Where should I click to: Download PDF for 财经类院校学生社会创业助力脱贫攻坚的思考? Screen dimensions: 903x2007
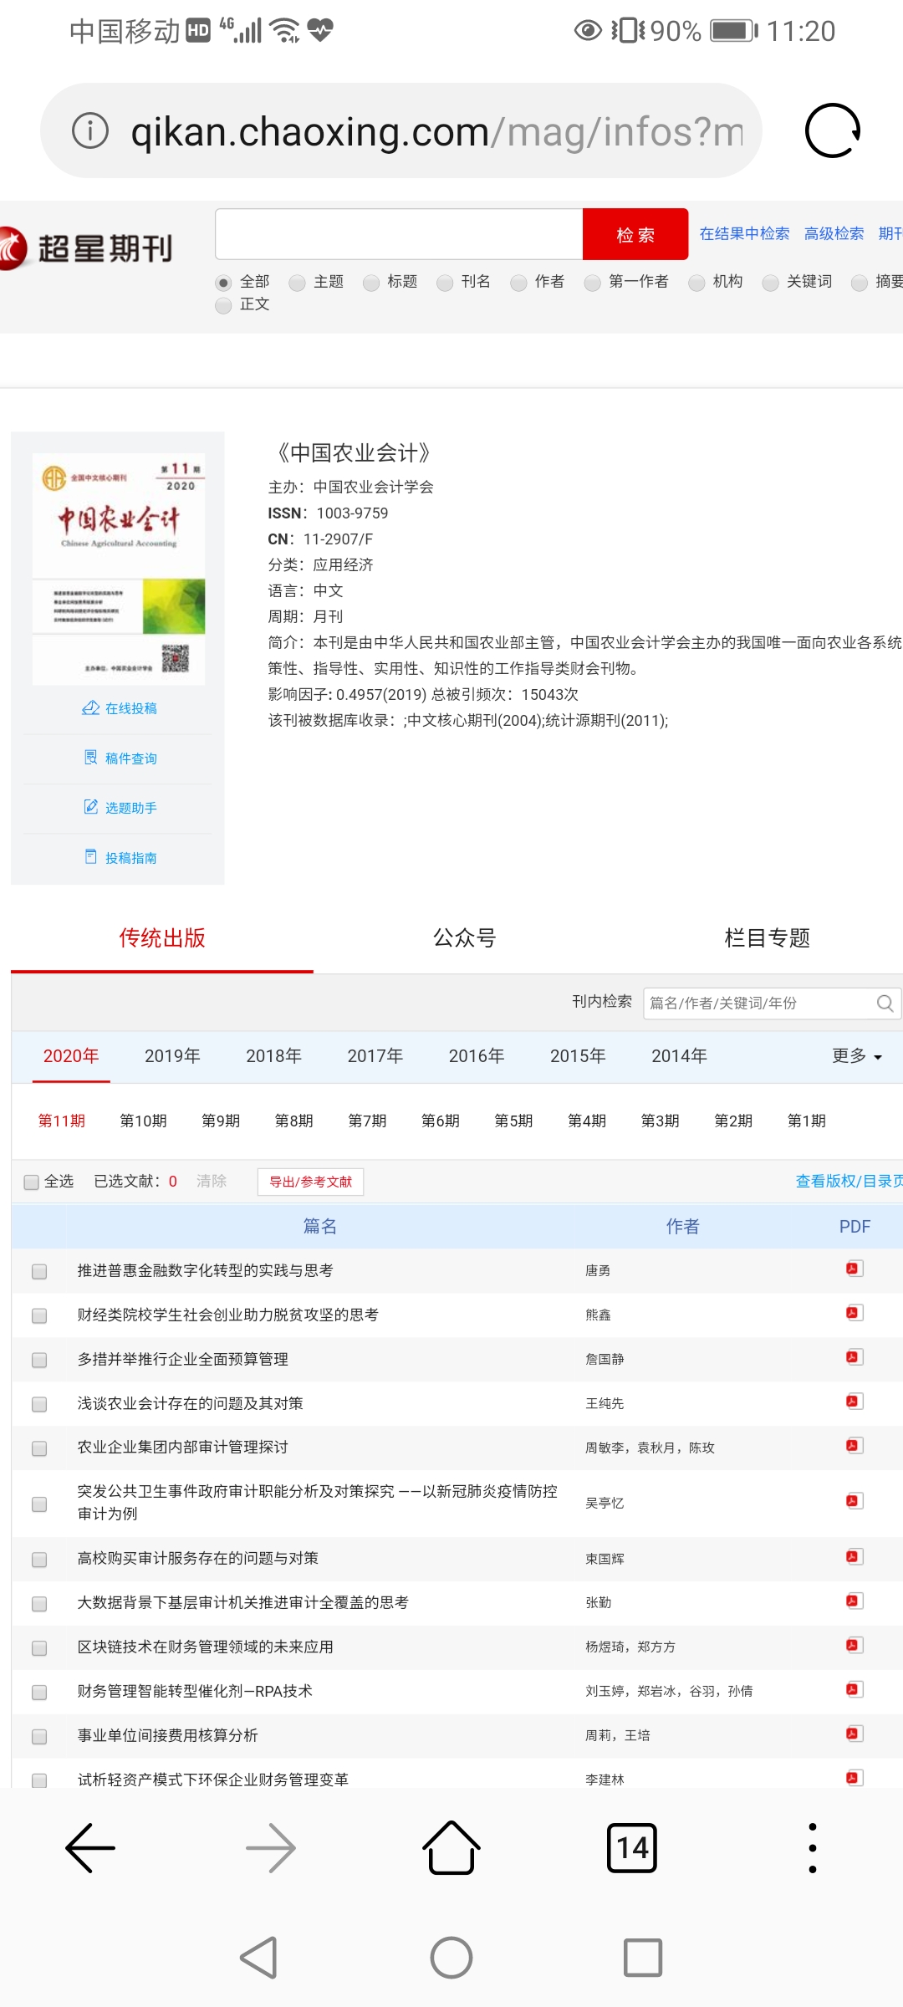[853, 1313]
